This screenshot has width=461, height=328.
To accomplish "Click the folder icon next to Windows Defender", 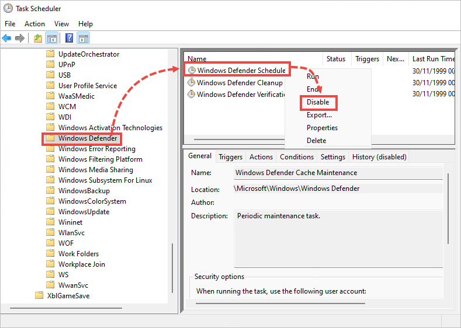I will point(51,138).
